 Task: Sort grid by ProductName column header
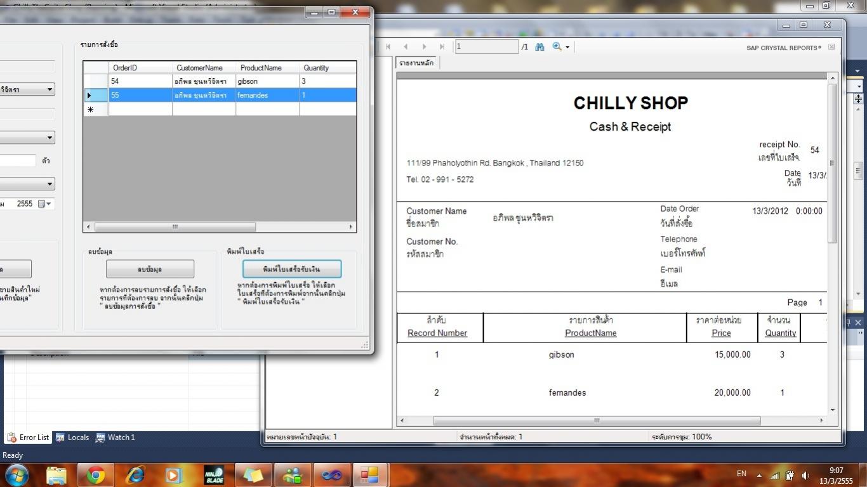(267, 68)
